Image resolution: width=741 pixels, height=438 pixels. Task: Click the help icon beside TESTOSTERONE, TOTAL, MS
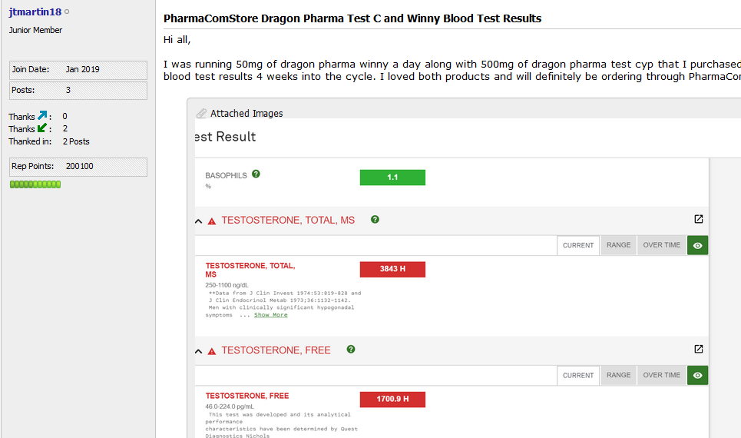375,220
